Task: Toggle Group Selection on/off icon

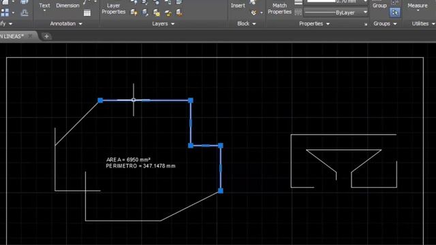Action: (394, 12)
